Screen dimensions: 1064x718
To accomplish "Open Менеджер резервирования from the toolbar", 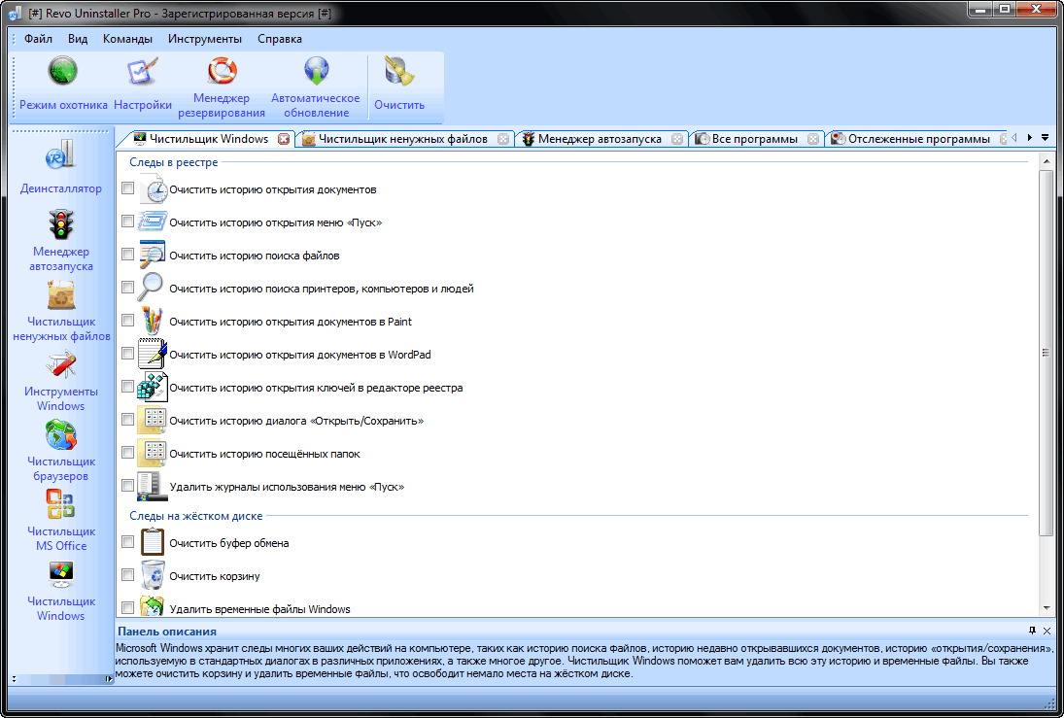I will coord(222,85).
